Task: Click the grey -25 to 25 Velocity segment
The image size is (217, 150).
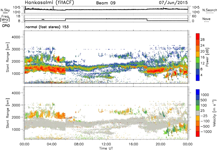Action: click(198, 113)
